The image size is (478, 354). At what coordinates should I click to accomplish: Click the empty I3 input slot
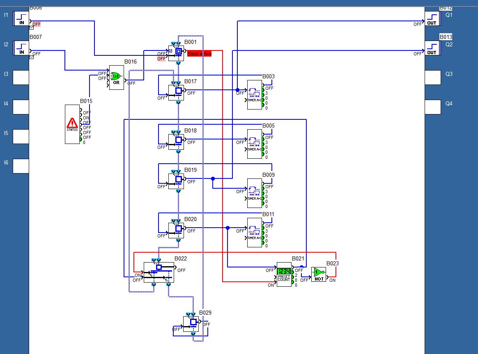pos(21,78)
